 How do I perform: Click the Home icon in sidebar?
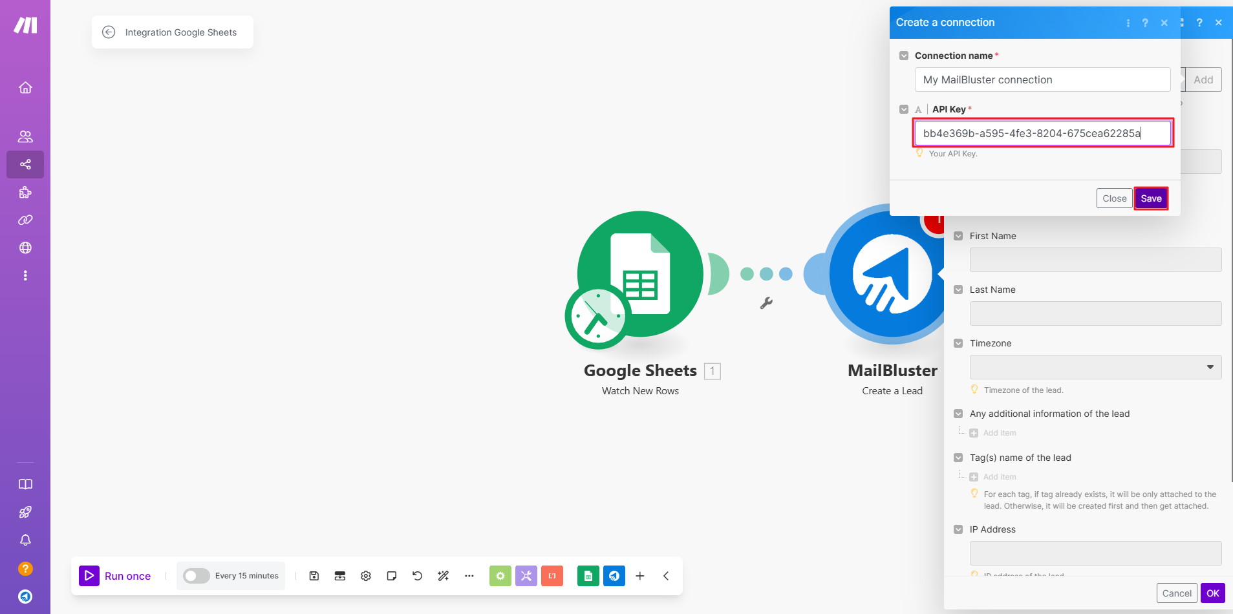25,87
